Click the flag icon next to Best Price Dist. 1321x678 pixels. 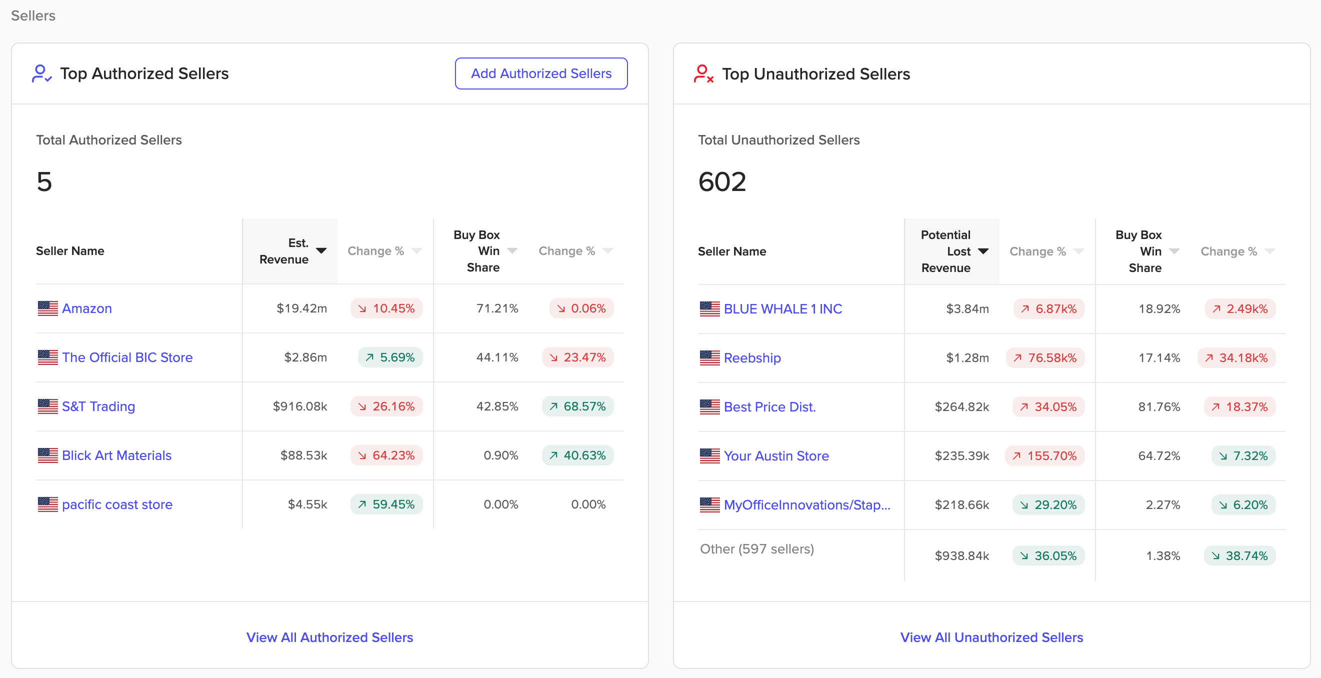(x=709, y=406)
